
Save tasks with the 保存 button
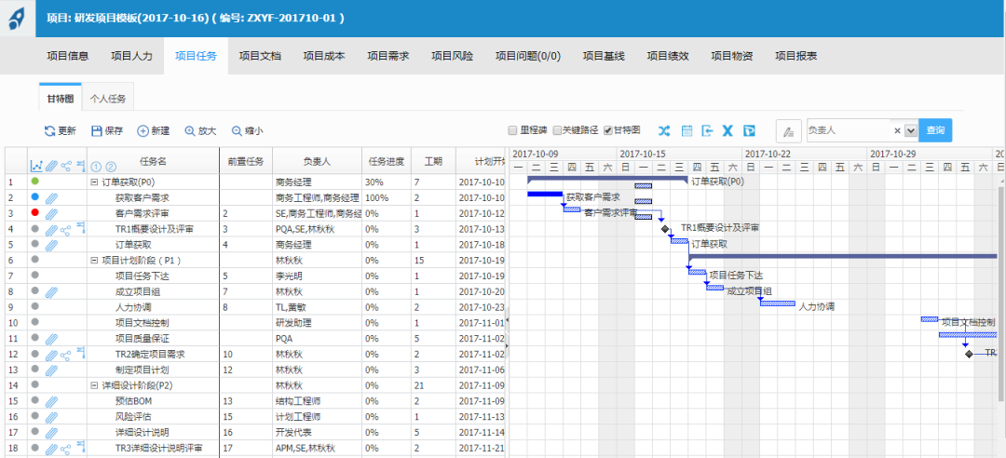coord(107,131)
